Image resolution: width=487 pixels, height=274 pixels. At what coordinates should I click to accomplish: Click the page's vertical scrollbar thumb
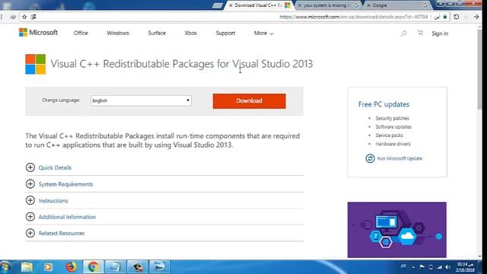[x=479, y=70]
